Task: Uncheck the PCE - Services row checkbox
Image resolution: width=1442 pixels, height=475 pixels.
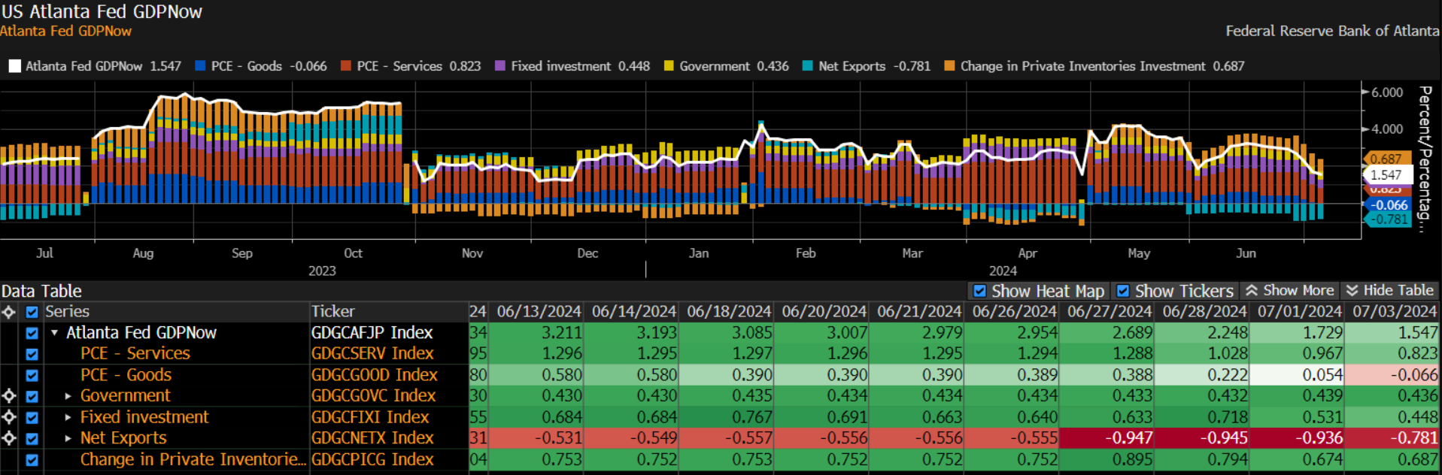Action: [32, 354]
